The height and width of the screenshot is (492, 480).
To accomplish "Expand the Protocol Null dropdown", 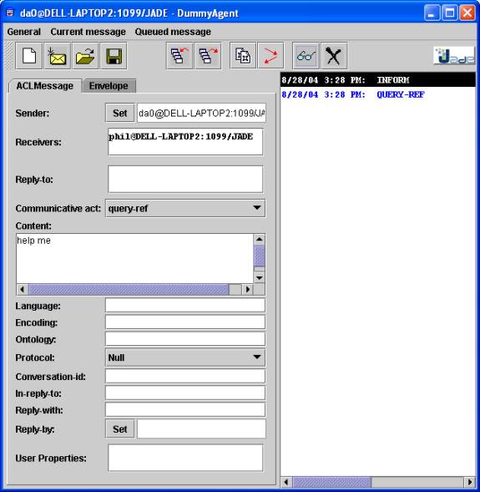I will (x=185, y=358).
